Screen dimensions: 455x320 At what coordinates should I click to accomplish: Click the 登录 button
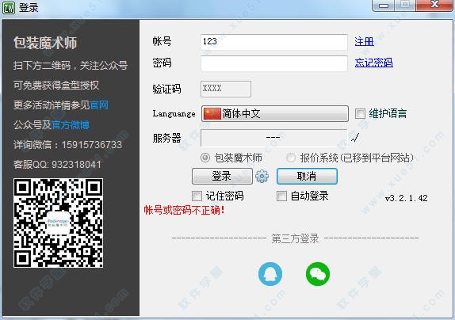pos(222,176)
